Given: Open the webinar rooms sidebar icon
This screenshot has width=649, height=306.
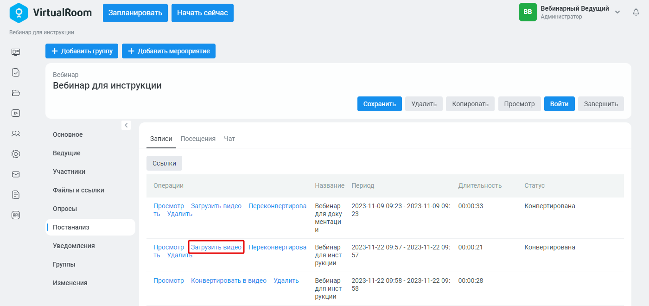Looking at the screenshot, I should pyautogui.click(x=16, y=52).
